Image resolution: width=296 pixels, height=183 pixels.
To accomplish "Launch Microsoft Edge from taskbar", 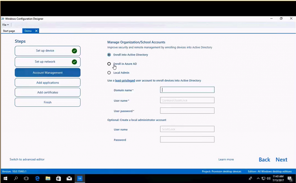I will click(37, 178).
